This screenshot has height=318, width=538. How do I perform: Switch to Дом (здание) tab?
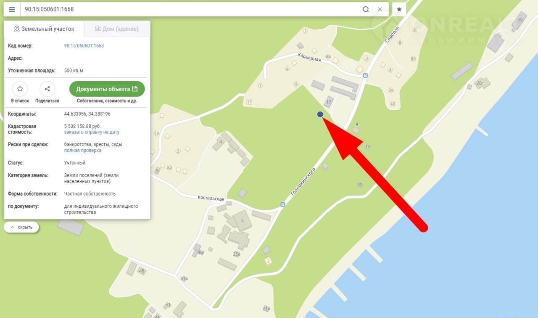coord(117,29)
